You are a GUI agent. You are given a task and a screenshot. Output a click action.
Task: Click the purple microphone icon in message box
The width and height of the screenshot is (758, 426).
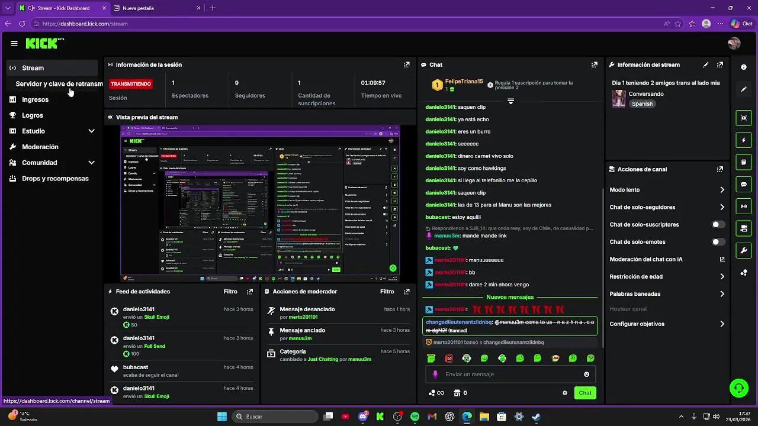pos(435,375)
